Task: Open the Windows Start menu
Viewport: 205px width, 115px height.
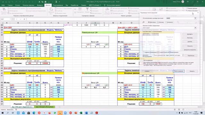Action: coord(2,113)
